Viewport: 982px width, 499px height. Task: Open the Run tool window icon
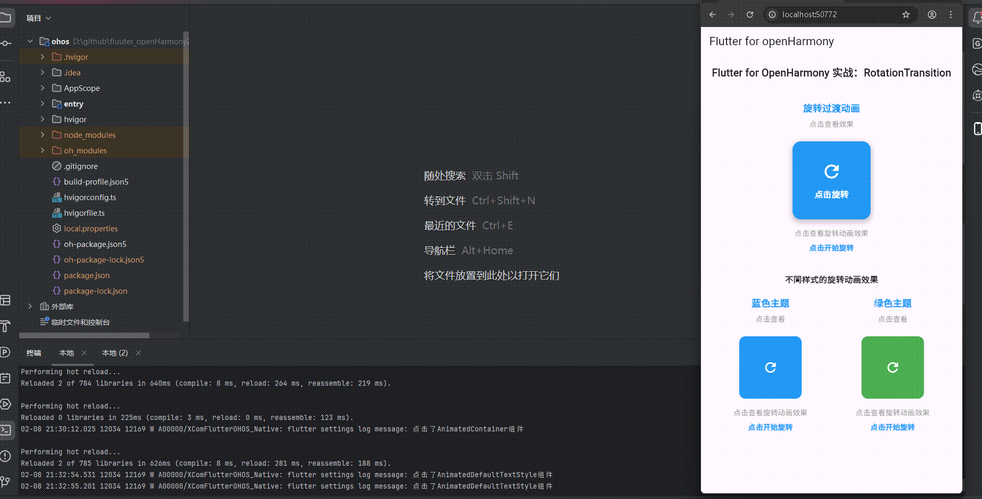click(5, 404)
